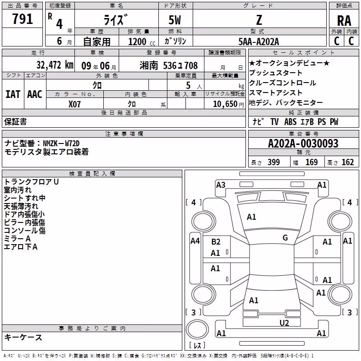Select the モデリスタ製エアロ装着 note
This screenshot has width=361, height=361.
coord(46,152)
